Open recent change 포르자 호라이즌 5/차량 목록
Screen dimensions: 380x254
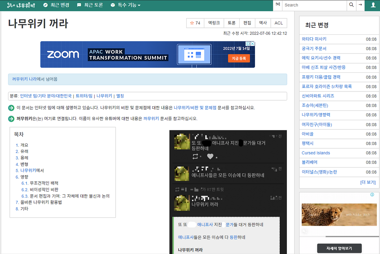(x=327, y=86)
